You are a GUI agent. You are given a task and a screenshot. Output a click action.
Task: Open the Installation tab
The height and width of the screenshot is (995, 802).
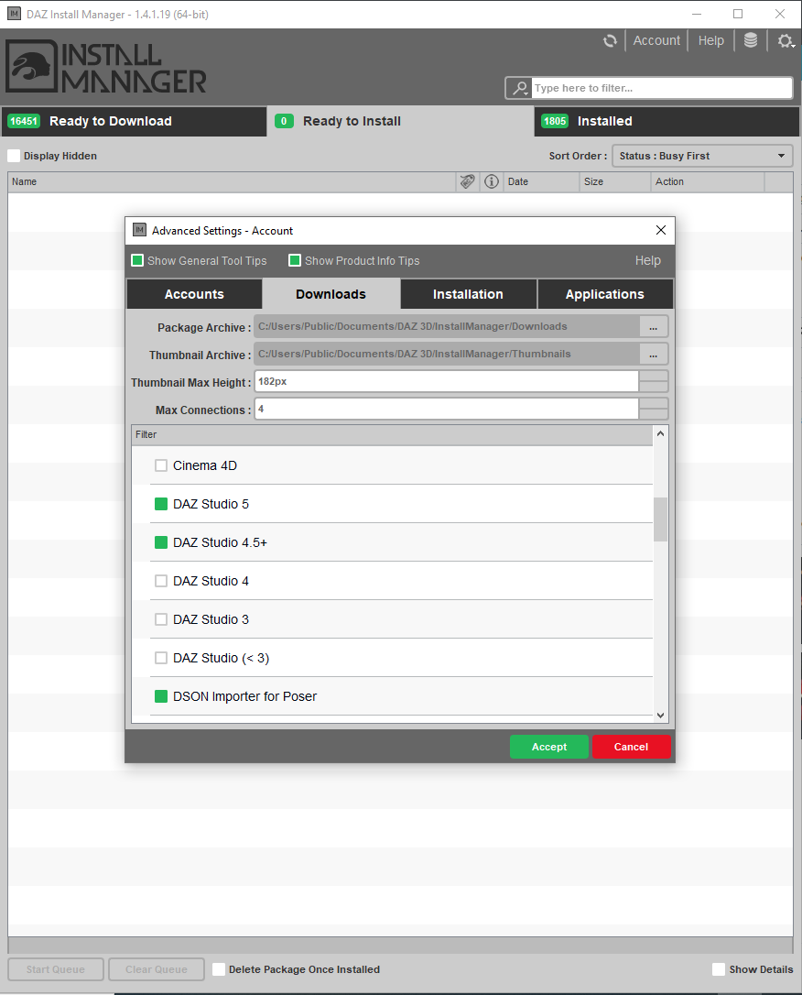click(468, 294)
